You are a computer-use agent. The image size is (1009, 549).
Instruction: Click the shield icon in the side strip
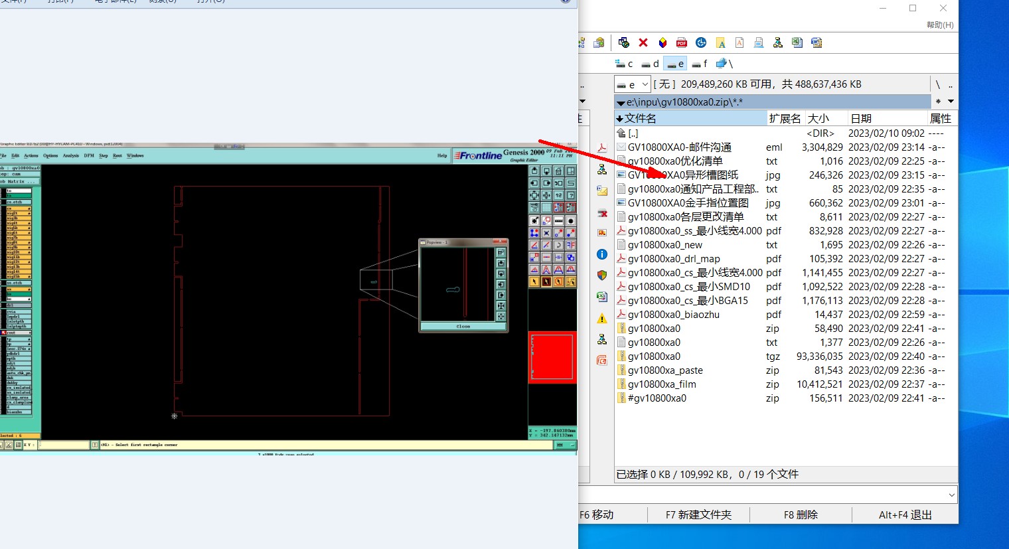602,275
